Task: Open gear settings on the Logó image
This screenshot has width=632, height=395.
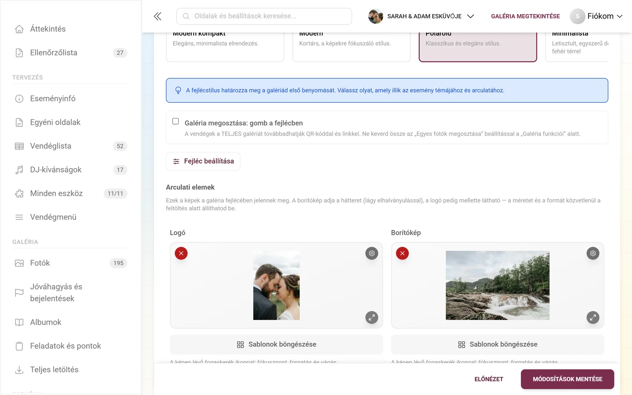Action: click(x=372, y=253)
